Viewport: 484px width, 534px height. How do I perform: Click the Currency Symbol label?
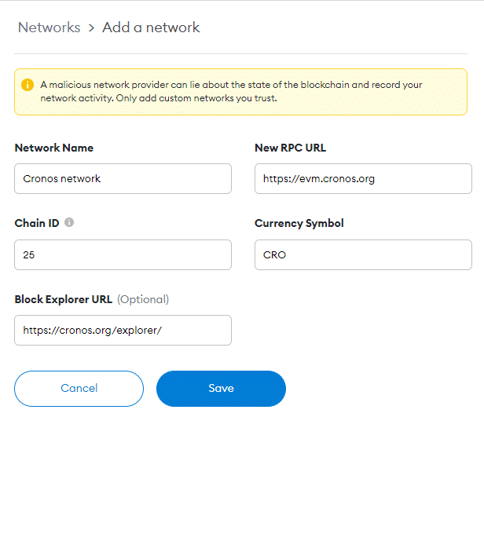click(299, 223)
